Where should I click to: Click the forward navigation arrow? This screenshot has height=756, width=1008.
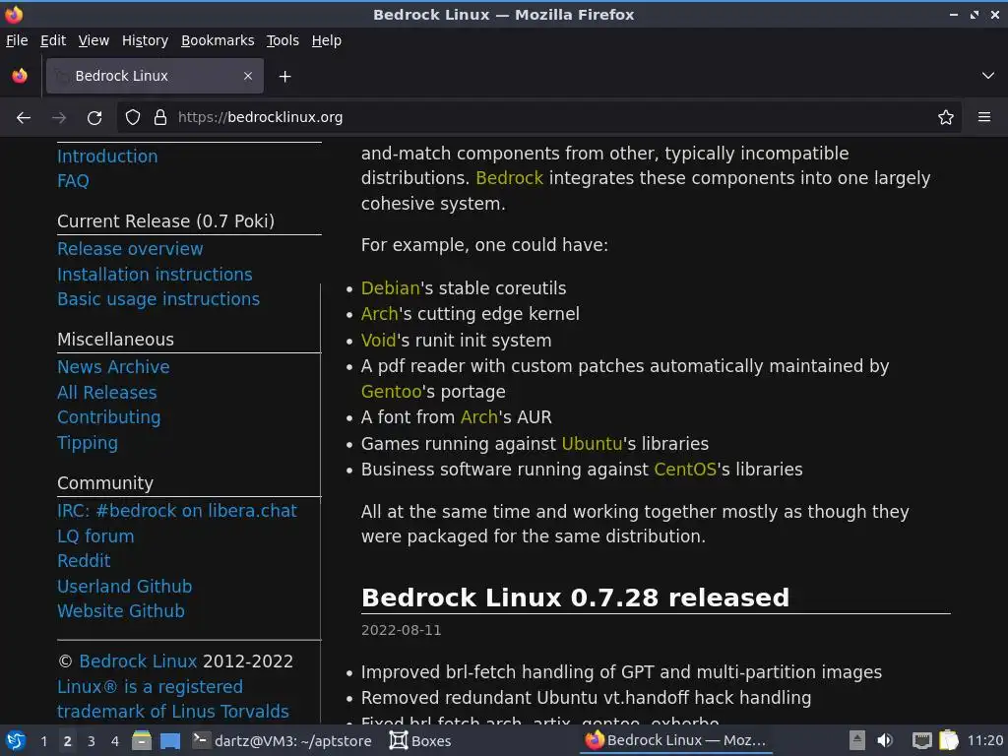pos(58,118)
